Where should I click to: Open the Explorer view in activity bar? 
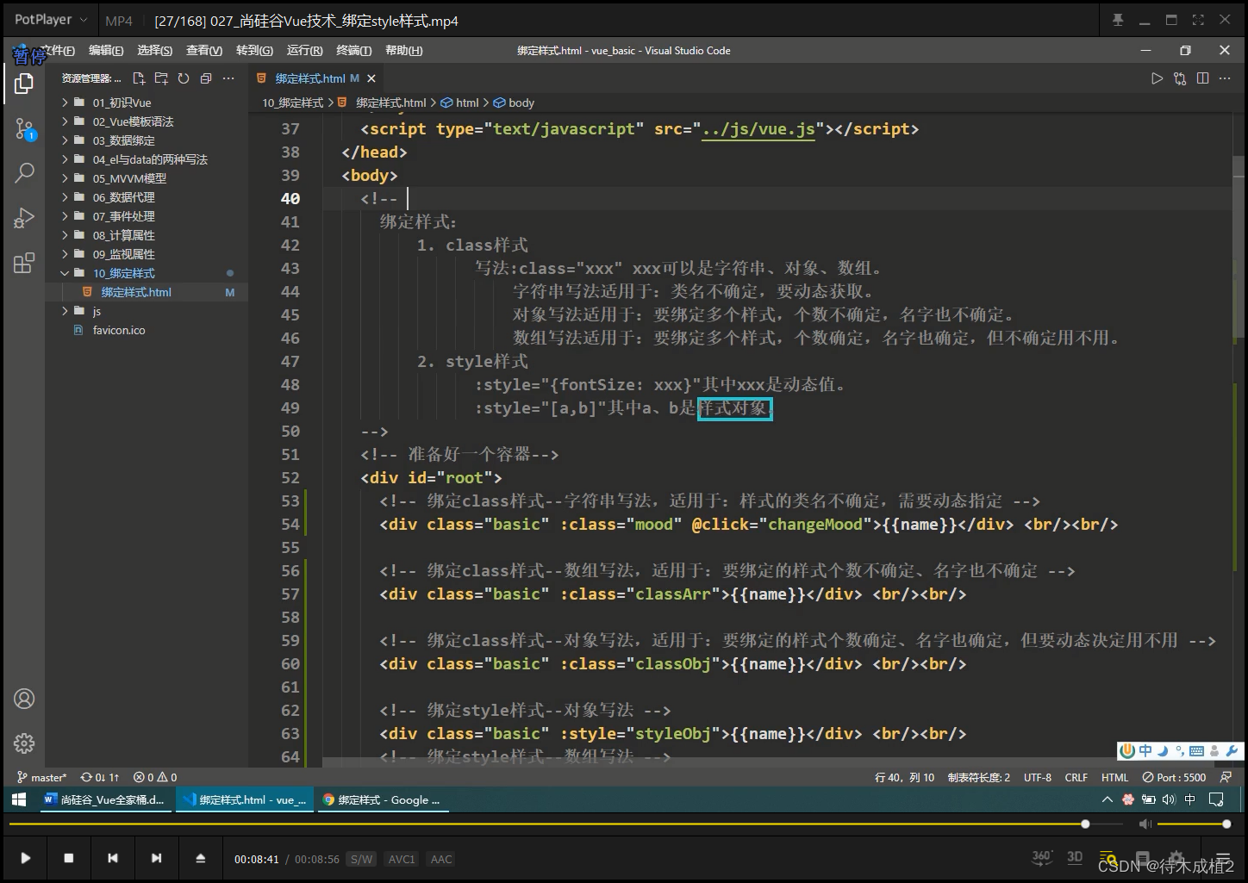point(24,84)
